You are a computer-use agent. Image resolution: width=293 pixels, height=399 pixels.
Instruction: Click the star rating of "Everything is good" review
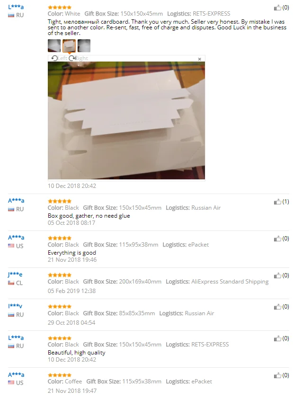[60, 238]
